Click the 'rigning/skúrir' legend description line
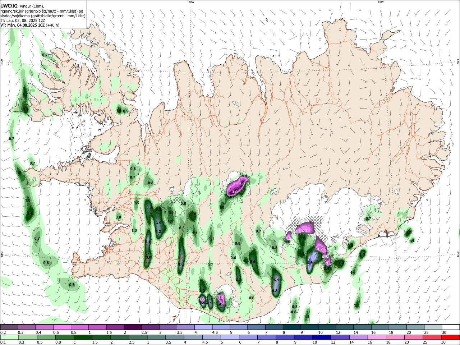This screenshot has width=460, height=345. coord(42,11)
